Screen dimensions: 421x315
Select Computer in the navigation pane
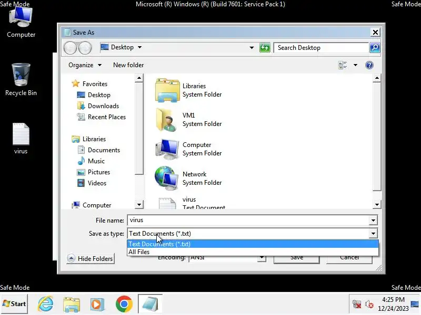pyautogui.click(x=97, y=205)
